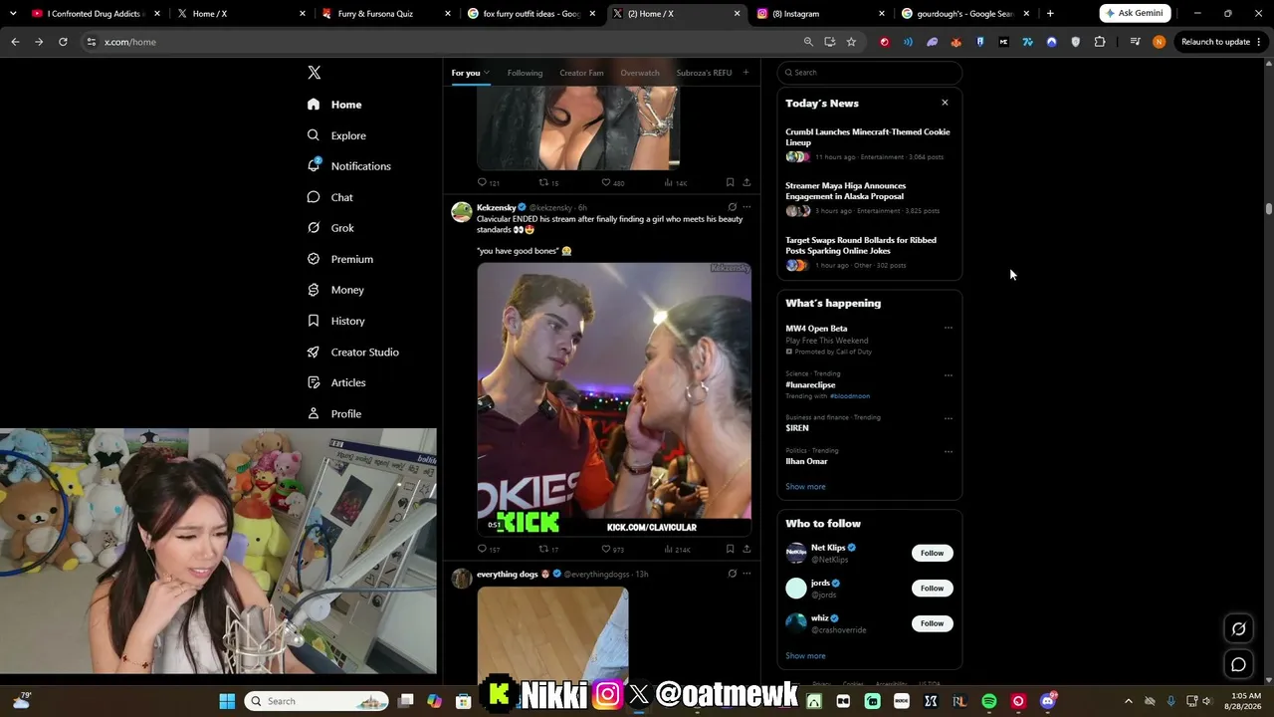Image resolution: width=1274 pixels, height=717 pixels.
Task: Repost the Kekzensky post
Action: [543, 549]
